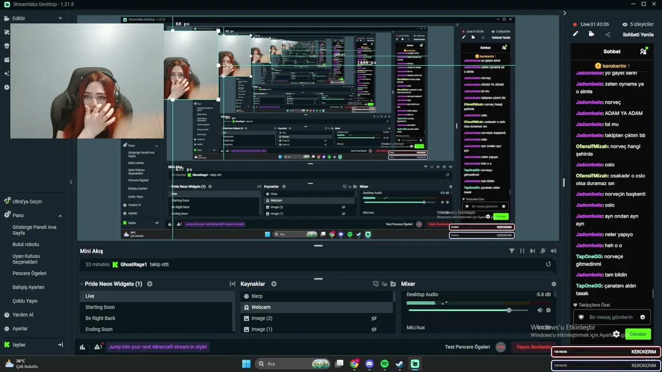Filter Mini Akış events with funnel icon
This screenshot has height=372, width=662.
[511, 251]
